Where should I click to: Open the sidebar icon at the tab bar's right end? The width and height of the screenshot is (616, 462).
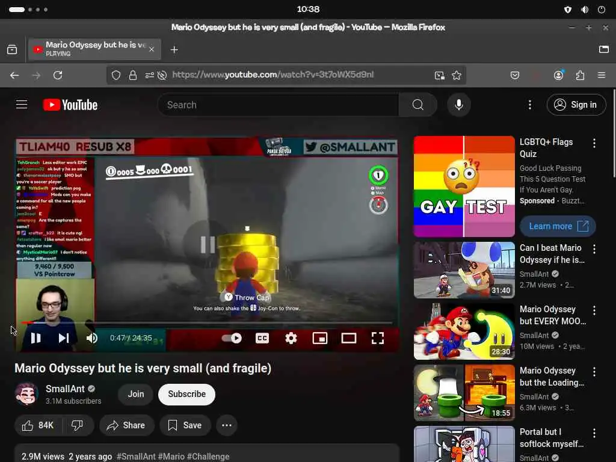point(603,49)
